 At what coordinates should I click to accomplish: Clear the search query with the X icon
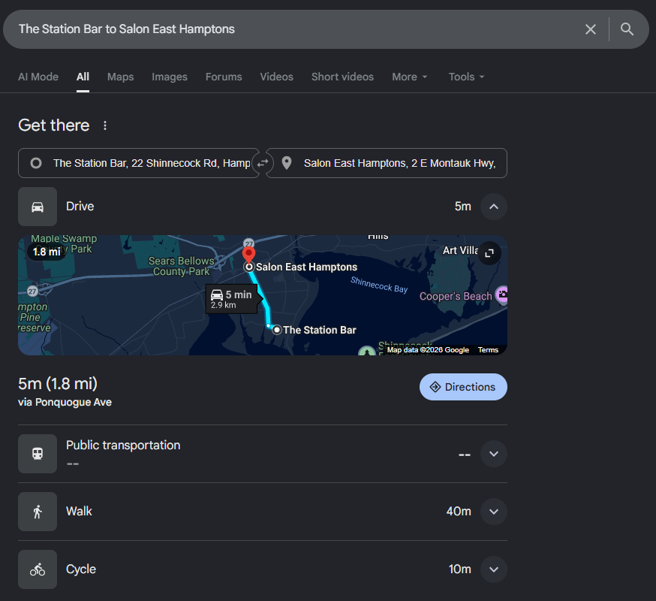coord(590,29)
